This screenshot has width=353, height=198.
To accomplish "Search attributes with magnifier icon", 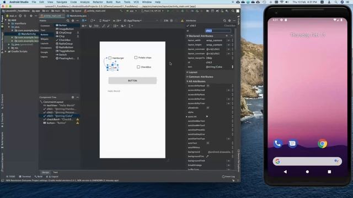I will tap(224, 21).
